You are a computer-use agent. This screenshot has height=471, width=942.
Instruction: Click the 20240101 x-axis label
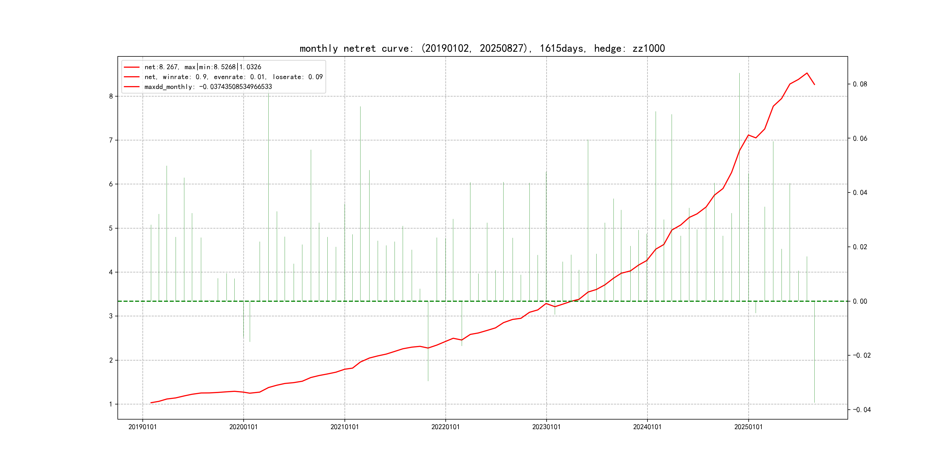coord(647,427)
